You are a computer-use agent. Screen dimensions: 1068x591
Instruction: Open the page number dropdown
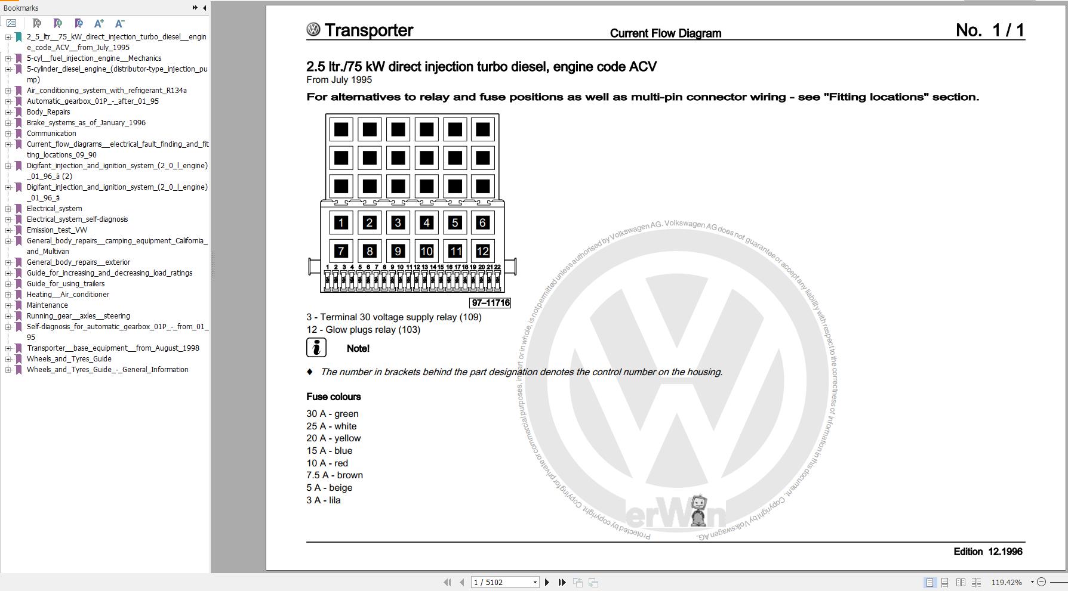tap(535, 582)
